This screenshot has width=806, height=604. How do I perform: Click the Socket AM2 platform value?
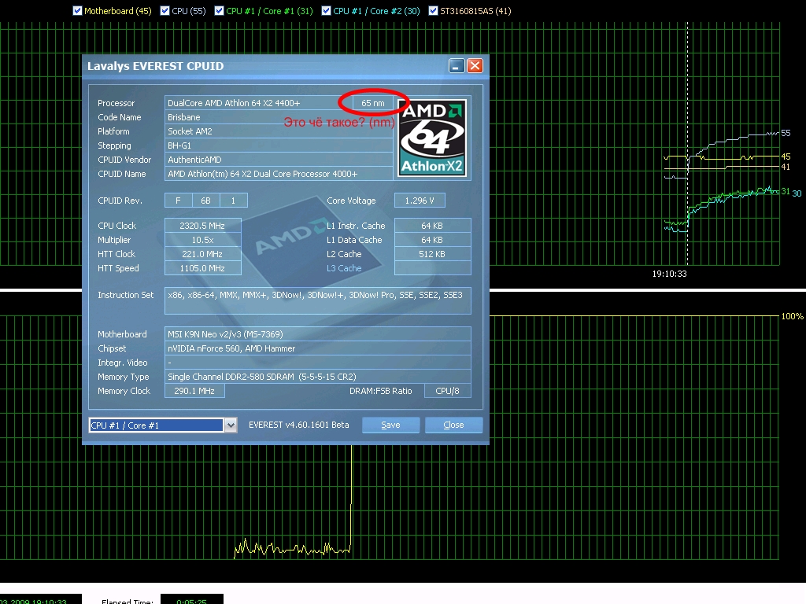279,131
